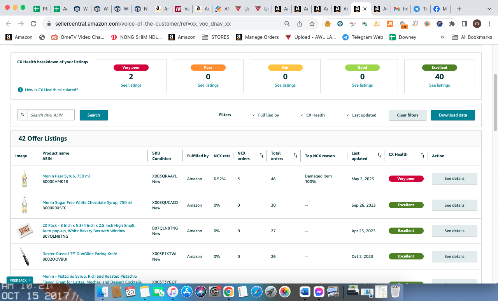Click the Download data button
498x301 pixels.
click(453, 115)
